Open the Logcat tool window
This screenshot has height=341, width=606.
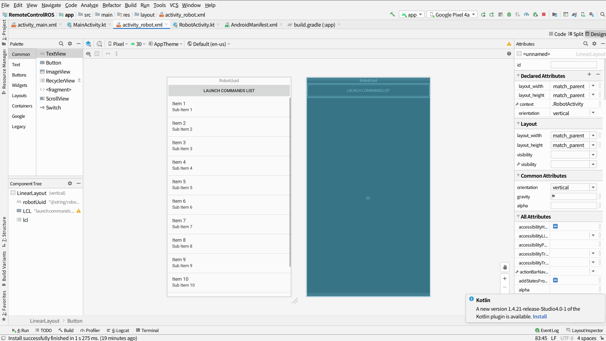(x=118, y=330)
